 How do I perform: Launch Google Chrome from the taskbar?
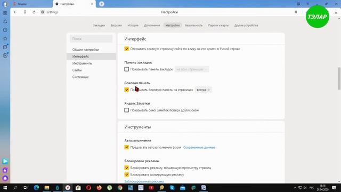point(120,188)
